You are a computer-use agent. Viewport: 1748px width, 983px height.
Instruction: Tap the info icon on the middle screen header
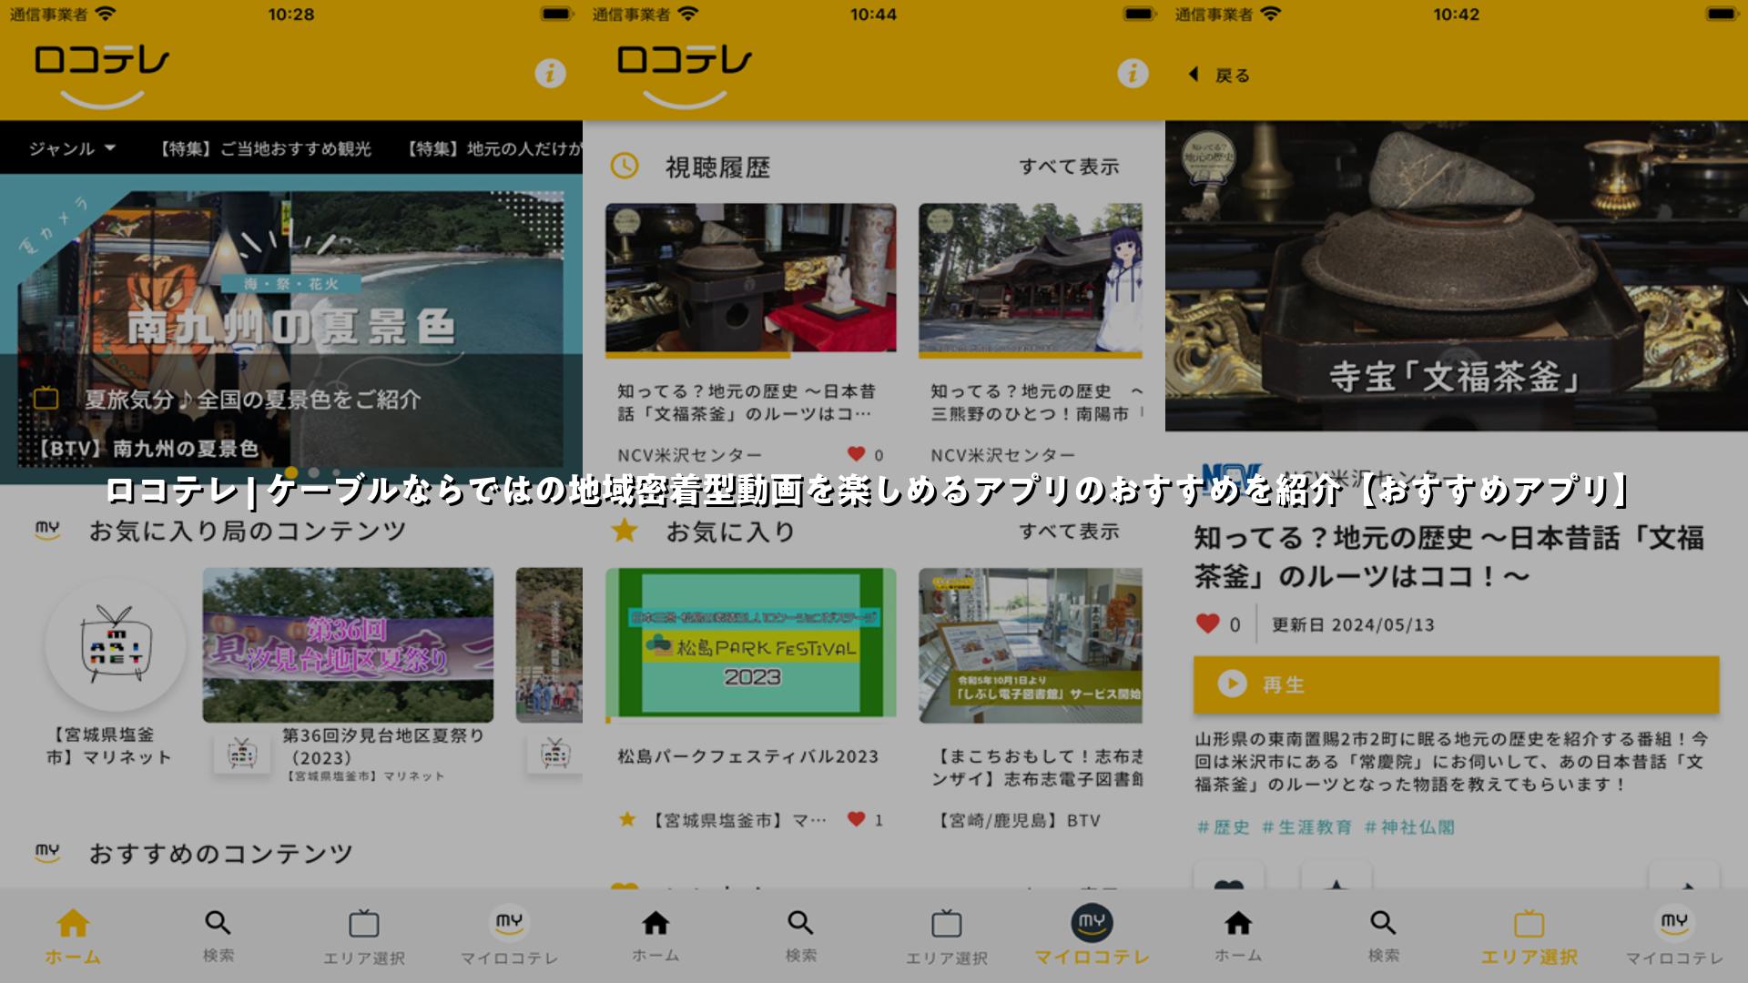pos(1133,74)
